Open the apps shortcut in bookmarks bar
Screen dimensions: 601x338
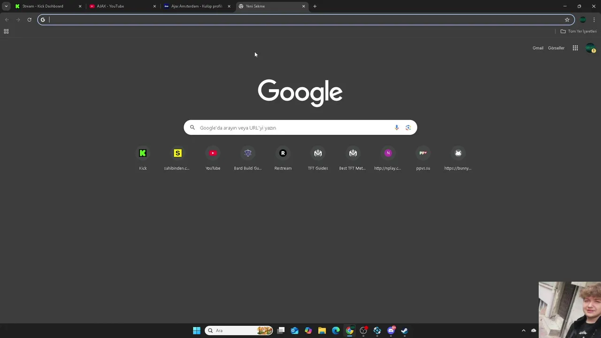coord(6,31)
